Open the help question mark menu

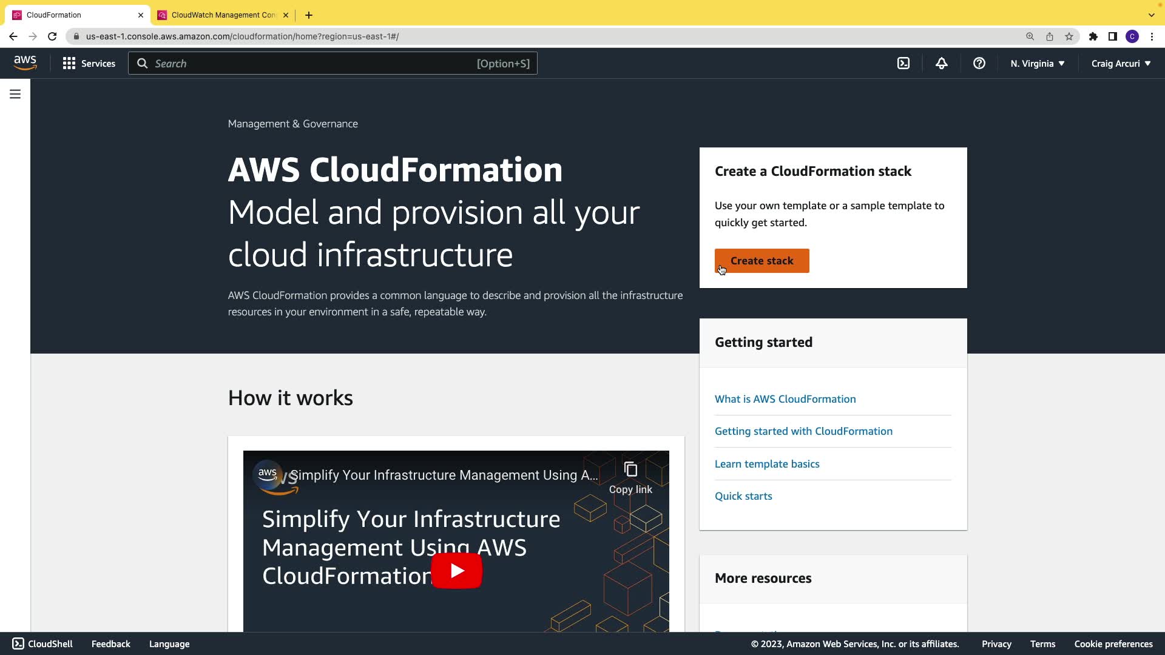[979, 63]
